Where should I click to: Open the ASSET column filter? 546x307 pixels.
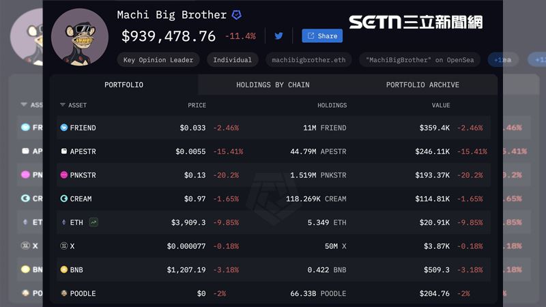[63, 106]
